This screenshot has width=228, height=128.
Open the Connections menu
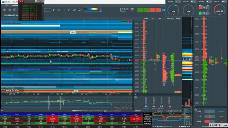point(15,5)
